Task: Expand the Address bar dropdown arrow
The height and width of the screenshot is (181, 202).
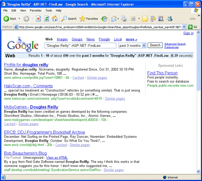Action: 184,27
